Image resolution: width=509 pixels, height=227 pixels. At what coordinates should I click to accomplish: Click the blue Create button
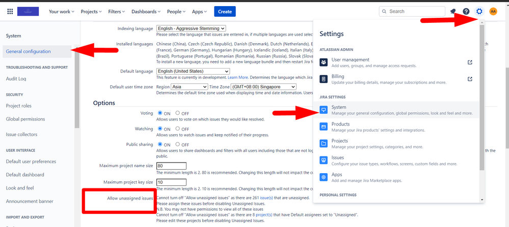point(225,11)
